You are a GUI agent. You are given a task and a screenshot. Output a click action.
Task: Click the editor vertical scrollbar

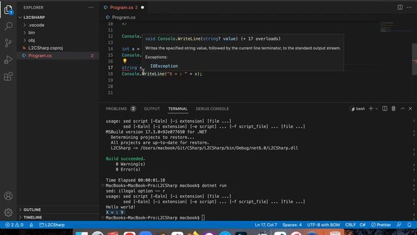(x=414, y=59)
